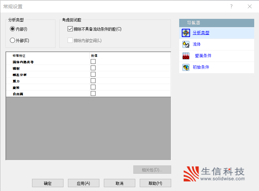Select the 流体 fluid icon in navigator

click(186, 44)
